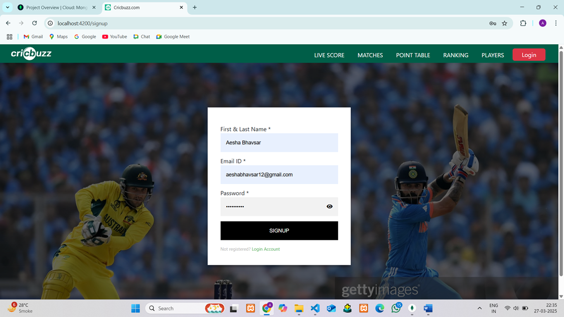
Task: Open LIVE SCORE navigation item
Action: tap(329, 55)
